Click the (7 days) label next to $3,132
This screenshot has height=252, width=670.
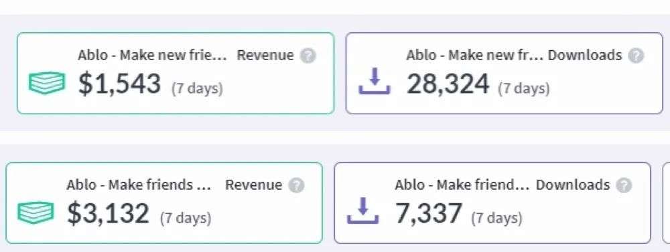click(186, 219)
